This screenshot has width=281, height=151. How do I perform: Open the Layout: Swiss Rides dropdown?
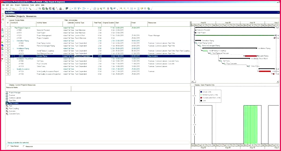coord(16,20)
